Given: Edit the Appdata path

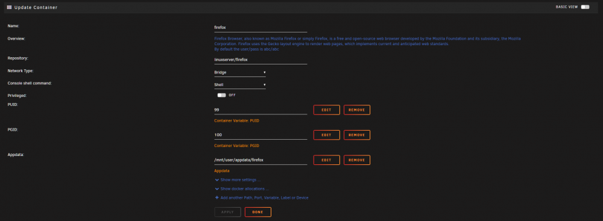Looking at the screenshot, I should 326,160.
